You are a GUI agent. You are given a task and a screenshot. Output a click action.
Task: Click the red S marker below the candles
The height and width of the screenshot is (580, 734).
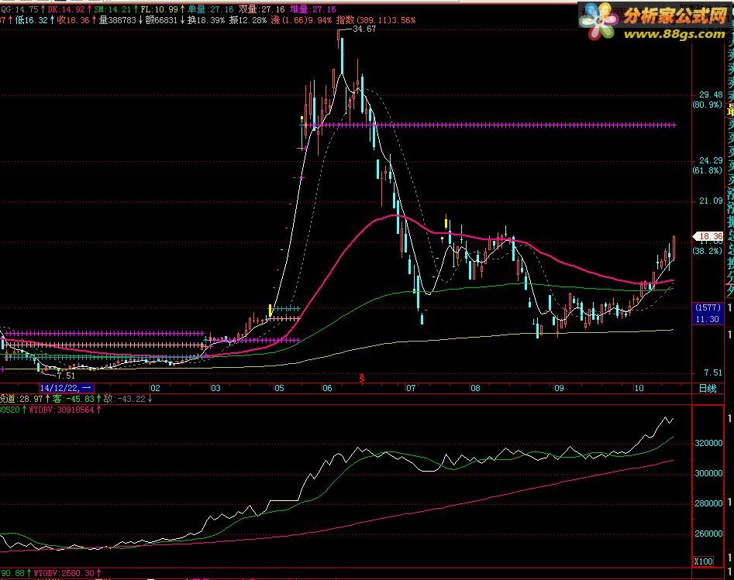(361, 378)
